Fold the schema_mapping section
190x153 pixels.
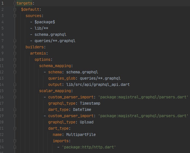15,66
